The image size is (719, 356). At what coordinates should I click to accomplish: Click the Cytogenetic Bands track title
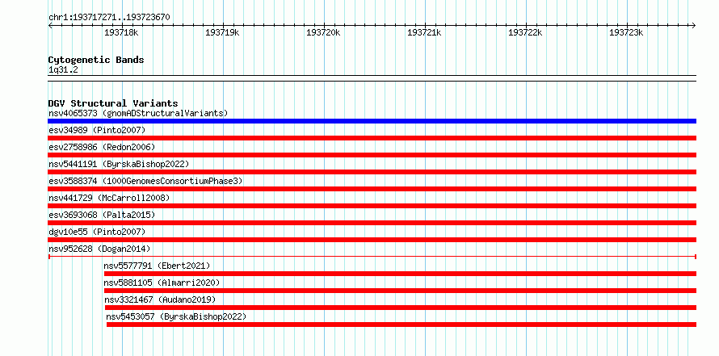click(96, 60)
